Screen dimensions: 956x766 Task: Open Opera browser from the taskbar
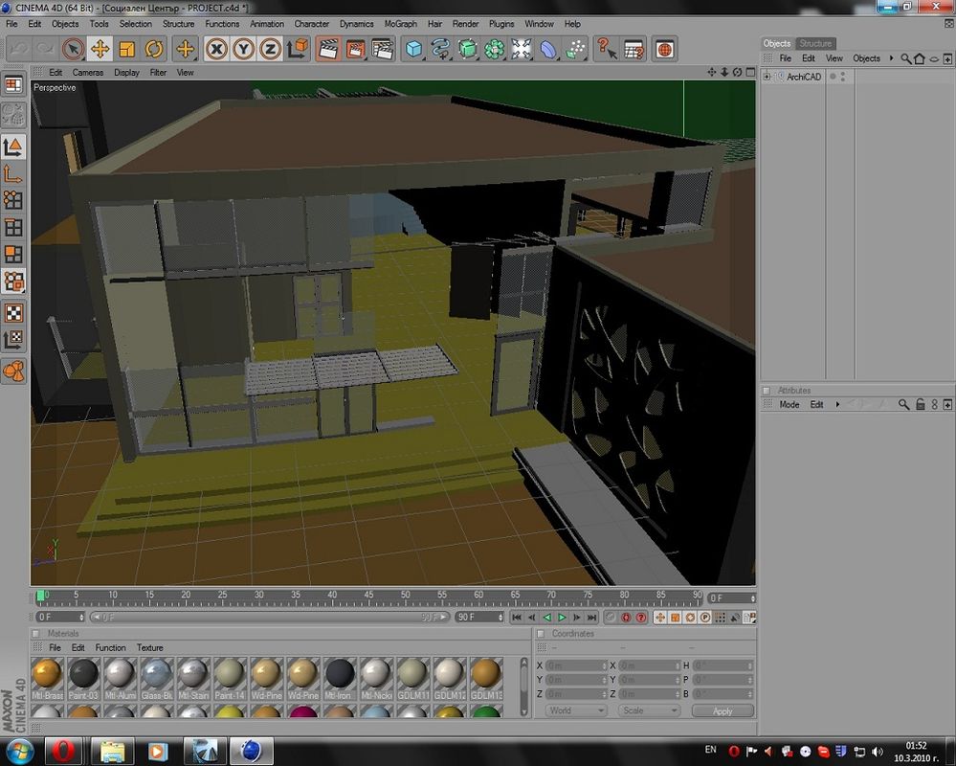coord(64,749)
